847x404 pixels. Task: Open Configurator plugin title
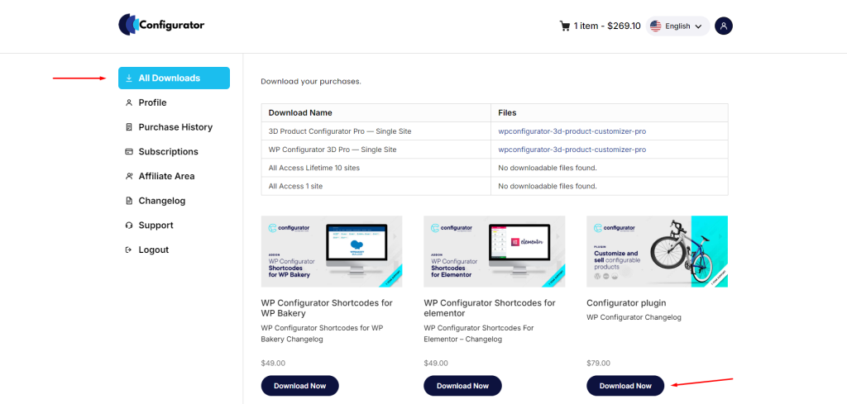pyautogui.click(x=627, y=302)
